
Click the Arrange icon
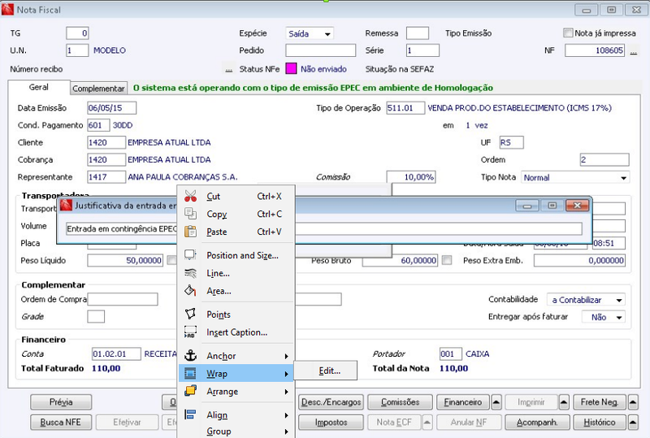coord(190,391)
